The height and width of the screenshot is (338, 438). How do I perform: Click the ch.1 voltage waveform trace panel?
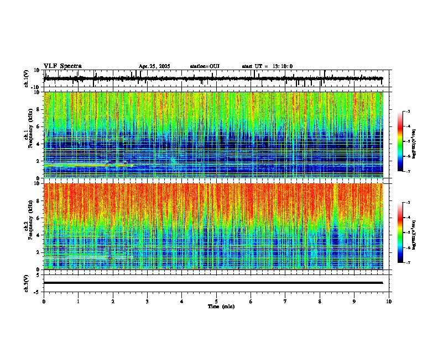[x=217, y=78]
